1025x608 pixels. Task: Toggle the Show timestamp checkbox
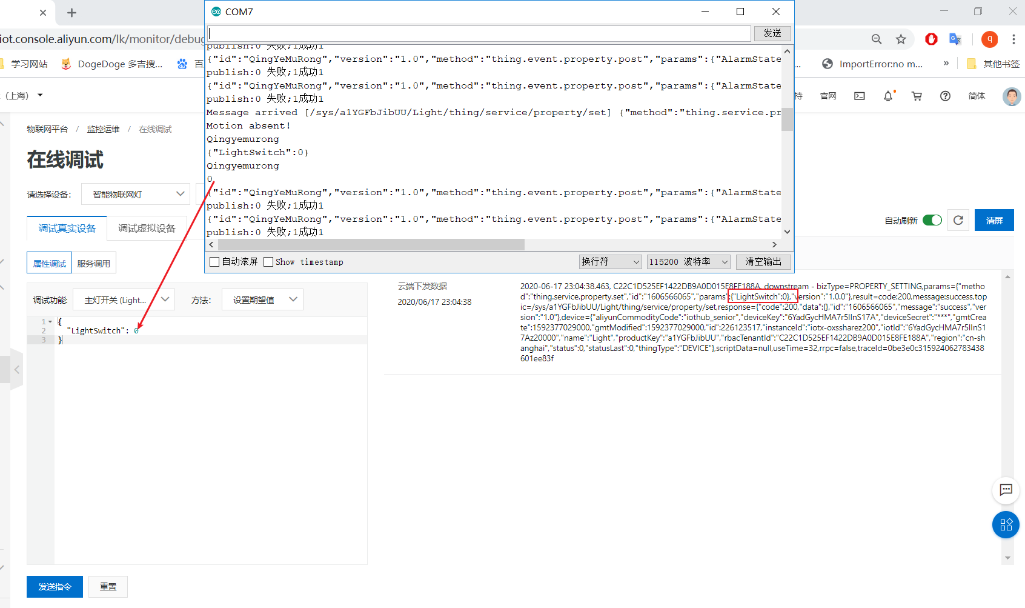[x=268, y=262]
